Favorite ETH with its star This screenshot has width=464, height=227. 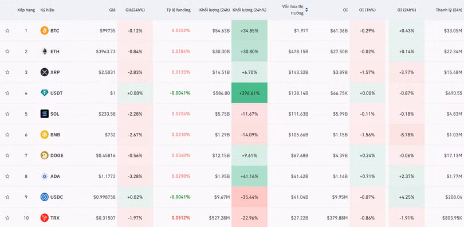(7, 51)
